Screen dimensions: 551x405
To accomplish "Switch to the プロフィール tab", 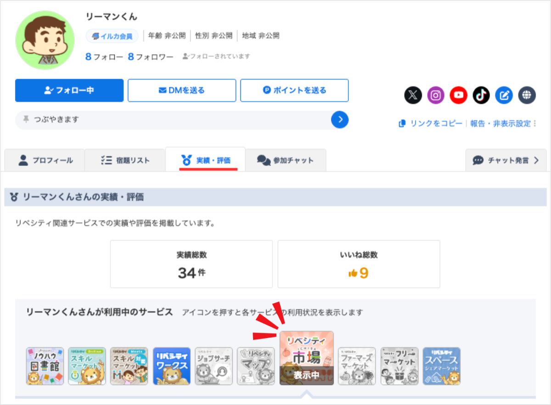I will [x=45, y=160].
